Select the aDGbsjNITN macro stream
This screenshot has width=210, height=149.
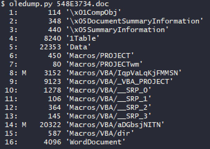[115, 125]
